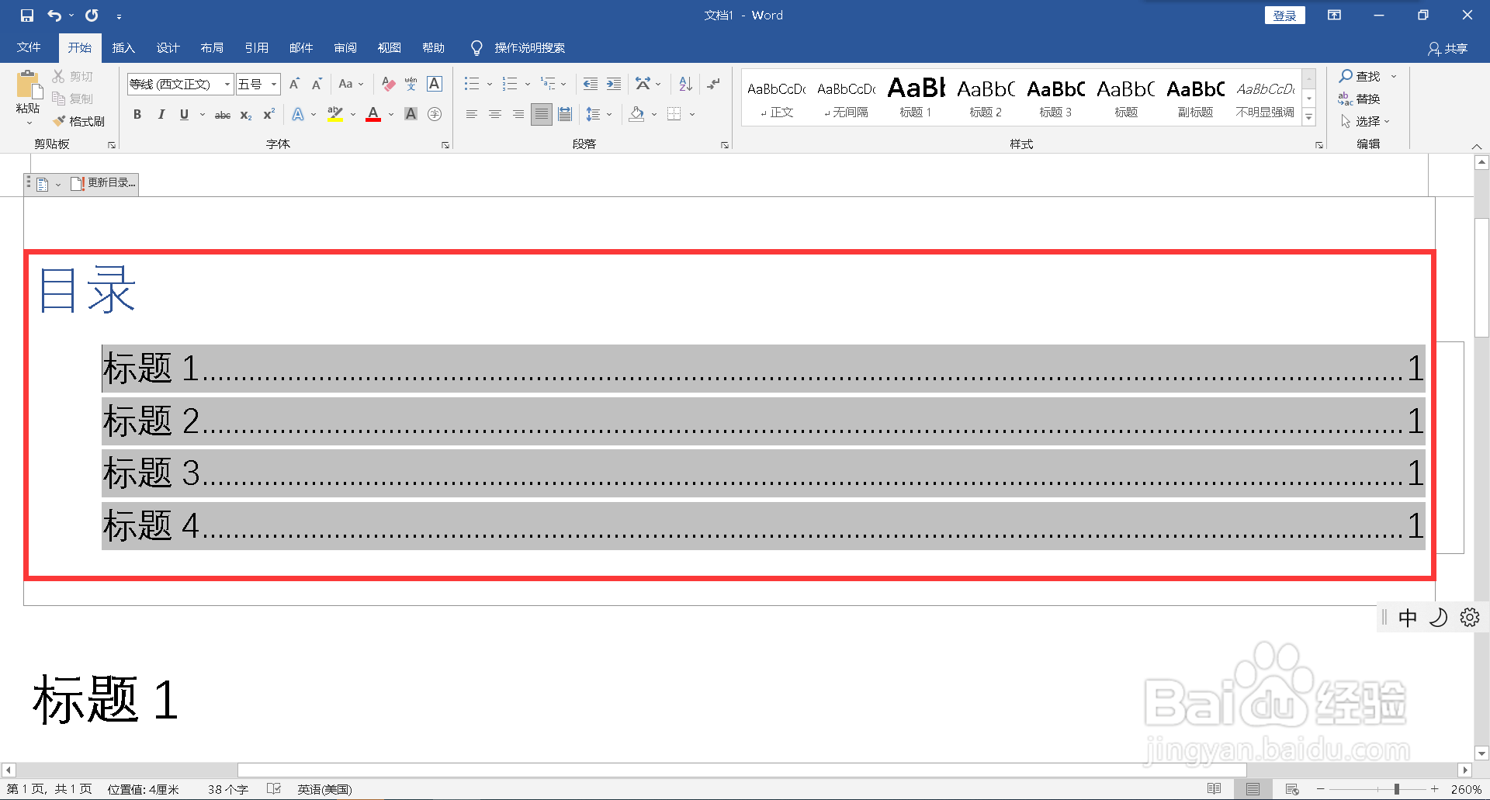The width and height of the screenshot is (1490, 800).
Task: Expand the numbered list dropdown
Action: [528, 84]
